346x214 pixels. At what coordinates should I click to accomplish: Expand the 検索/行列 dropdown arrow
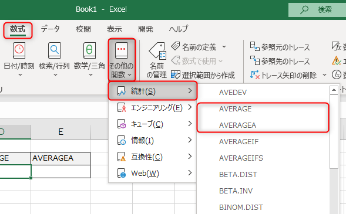[55, 75]
